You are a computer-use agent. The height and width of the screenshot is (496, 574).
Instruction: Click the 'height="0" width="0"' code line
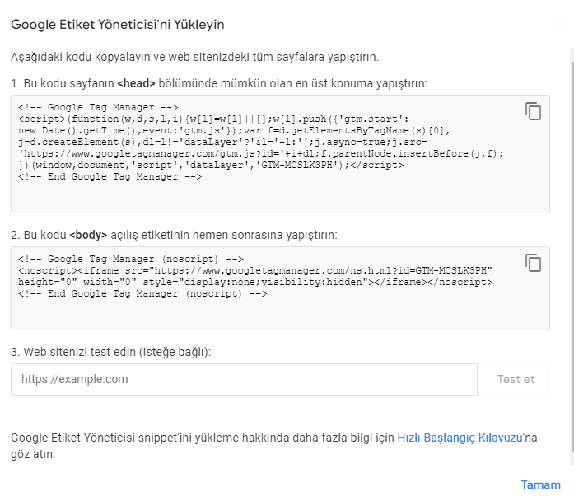255,282
